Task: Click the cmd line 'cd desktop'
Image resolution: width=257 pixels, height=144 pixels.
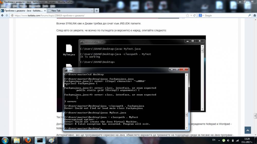Action: [96, 74]
